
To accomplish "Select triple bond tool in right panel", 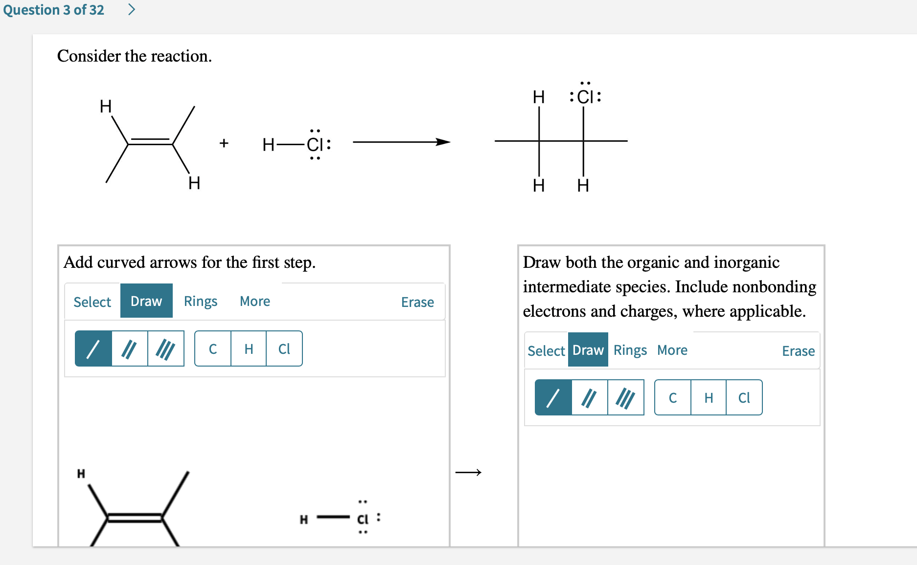I will [626, 397].
